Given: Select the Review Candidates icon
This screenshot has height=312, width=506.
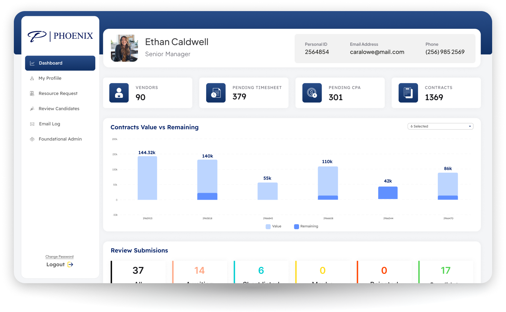Looking at the screenshot, I should tap(32, 109).
